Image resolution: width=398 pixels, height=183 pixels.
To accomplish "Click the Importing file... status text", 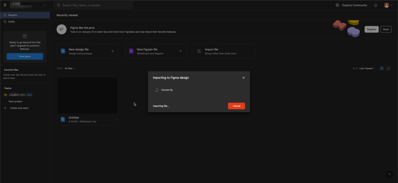I will pos(161,106).
